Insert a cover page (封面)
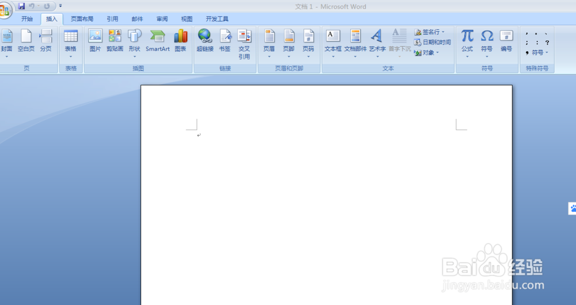 point(6,43)
